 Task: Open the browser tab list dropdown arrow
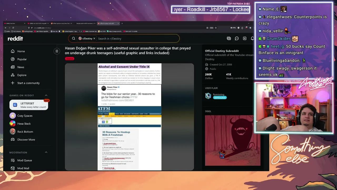(249, 23)
